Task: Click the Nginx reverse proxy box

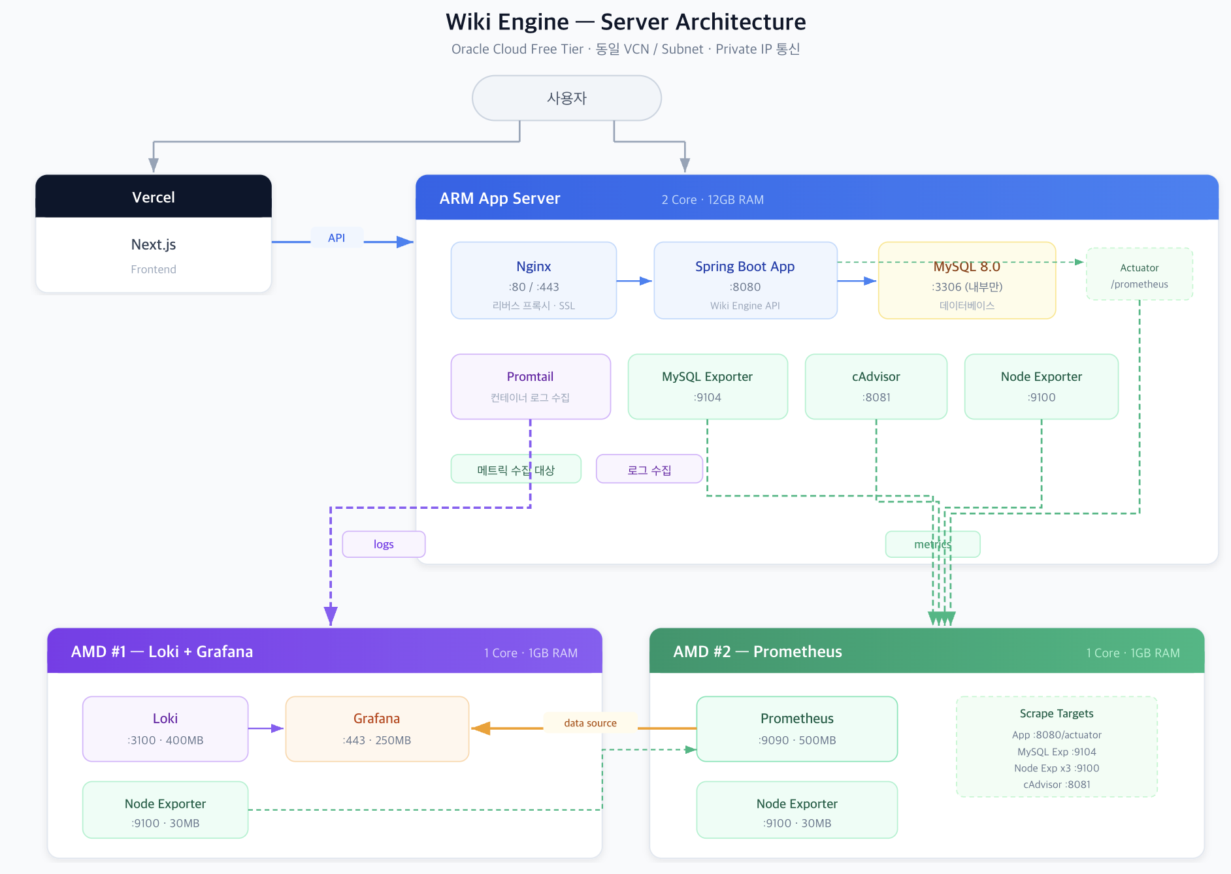Action: [533, 280]
